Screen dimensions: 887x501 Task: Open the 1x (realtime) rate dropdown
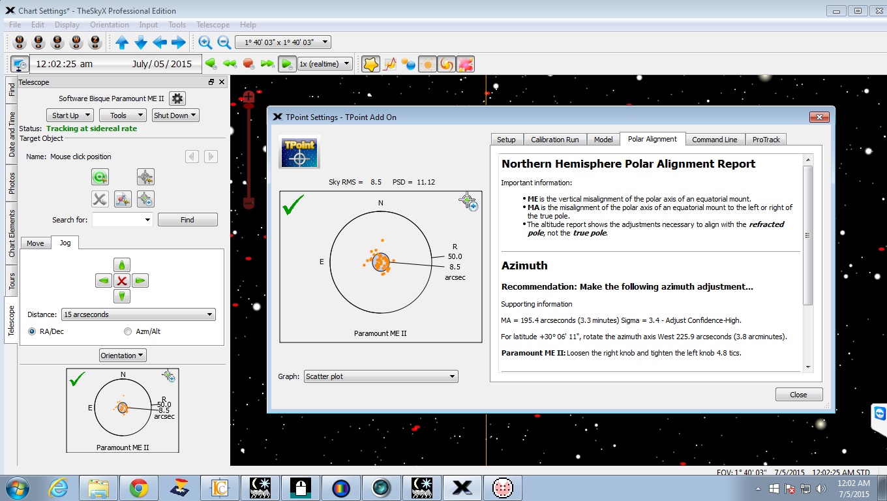point(325,64)
